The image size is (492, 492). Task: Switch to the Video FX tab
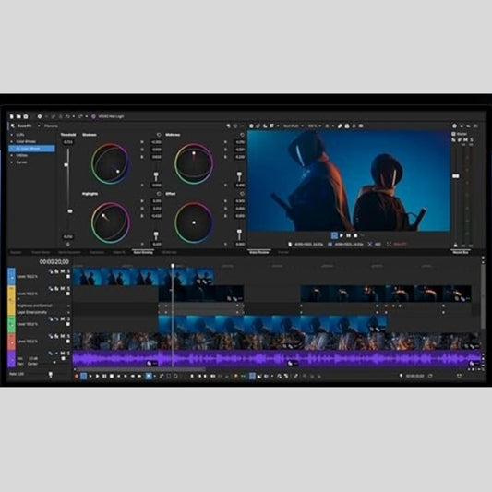point(119,252)
